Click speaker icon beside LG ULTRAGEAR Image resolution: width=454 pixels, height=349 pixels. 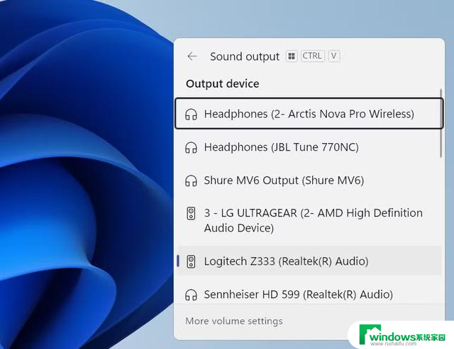pyautogui.click(x=191, y=214)
